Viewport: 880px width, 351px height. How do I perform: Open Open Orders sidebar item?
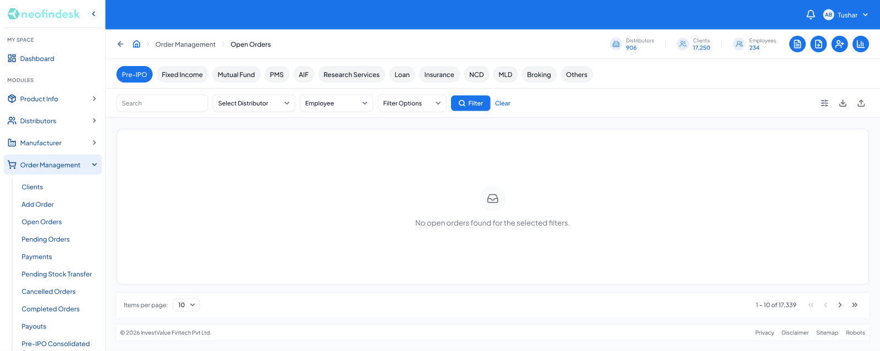coord(42,222)
